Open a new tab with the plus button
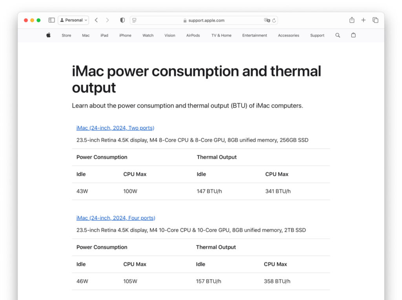Image resolution: width=402 pixels, height=300 pixels. (x=363, y=20)
